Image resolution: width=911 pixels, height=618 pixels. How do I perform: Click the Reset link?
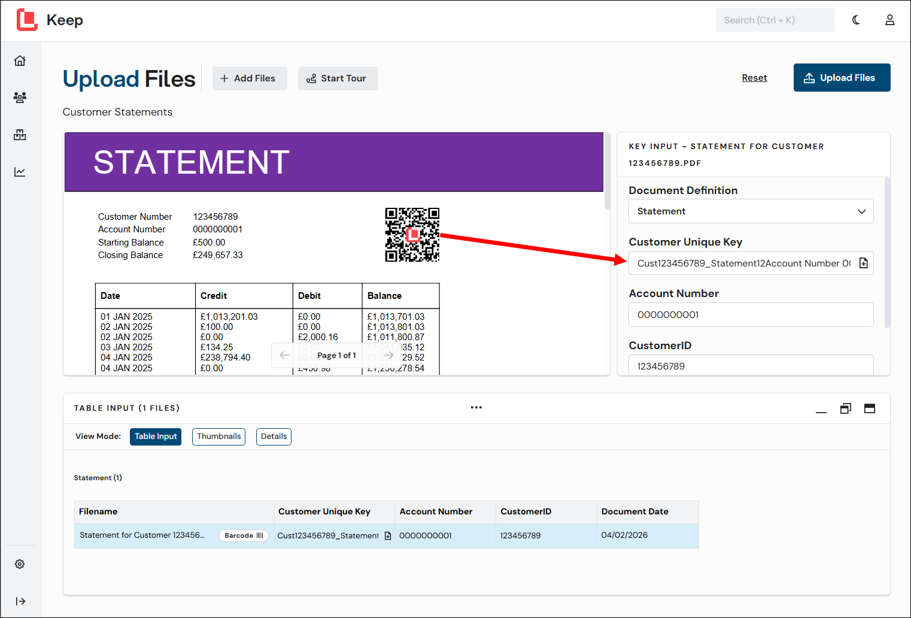click(x=754, y=78)
